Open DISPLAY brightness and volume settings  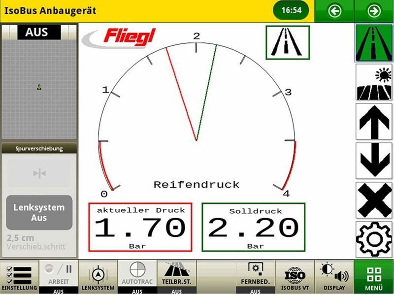coord(334,277)
